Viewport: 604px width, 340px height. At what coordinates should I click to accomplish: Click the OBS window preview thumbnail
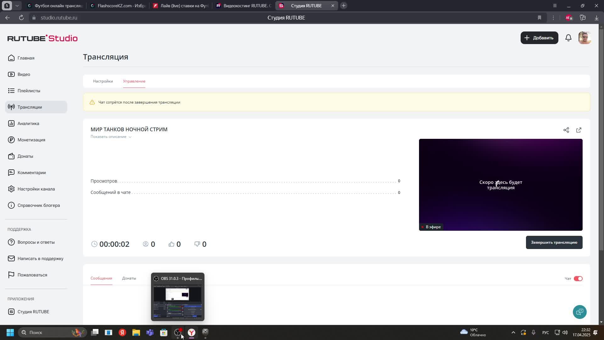(177, 302)
